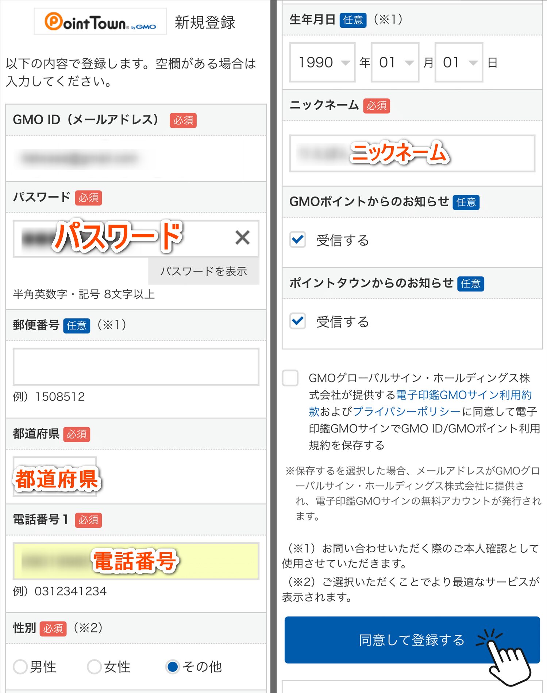Image resolution: width=547 pixels, height=693 pixels.
Task: Select the 女性 radio button
Action: [x=94, y=667]
